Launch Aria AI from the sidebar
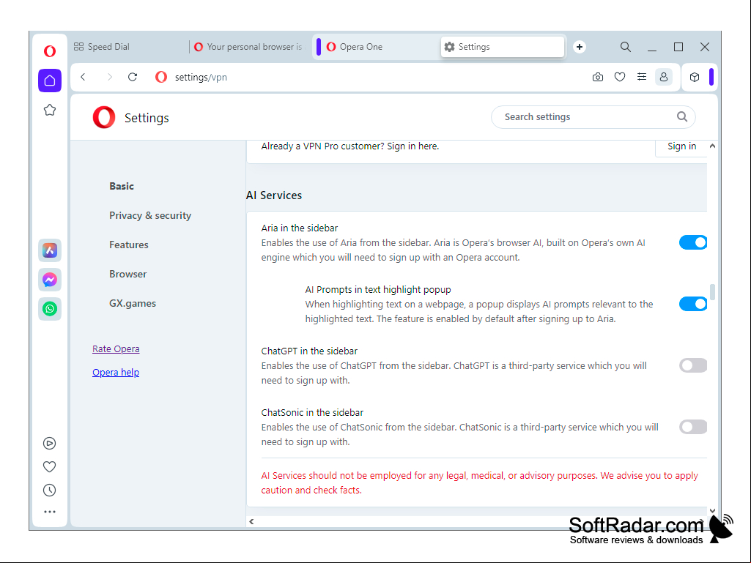The width and height of the screenshot is (751, 563). (x=50, y=250)
